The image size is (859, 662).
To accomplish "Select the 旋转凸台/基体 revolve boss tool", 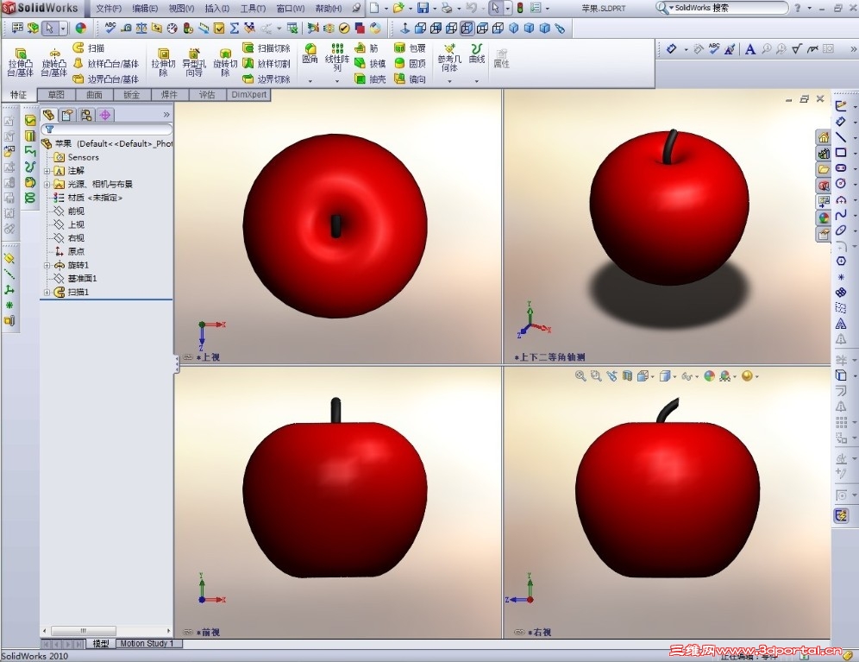I will 53,62.
